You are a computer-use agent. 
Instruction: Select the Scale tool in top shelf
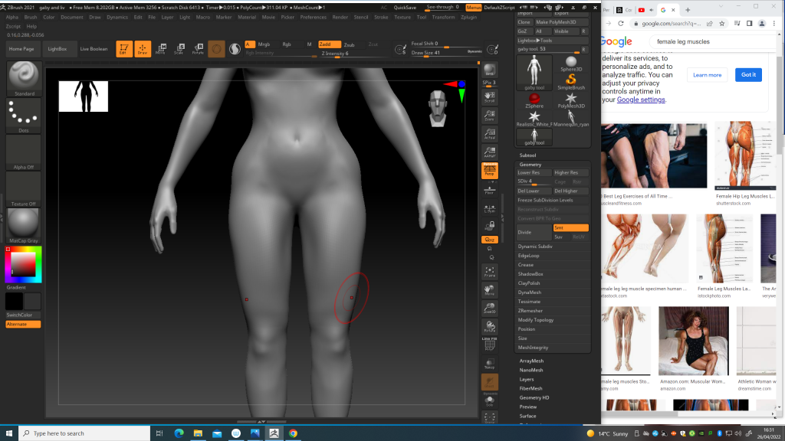(x=179, y=49)
